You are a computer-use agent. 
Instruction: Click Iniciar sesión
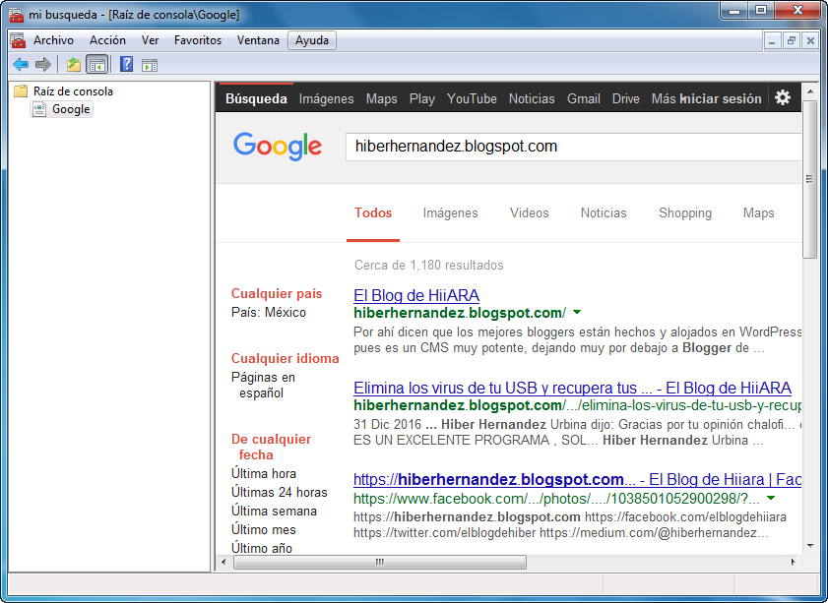721,98
